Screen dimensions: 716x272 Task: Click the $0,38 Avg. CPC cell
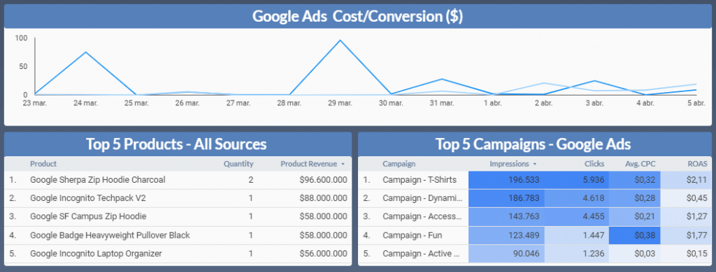pos(635,235)
